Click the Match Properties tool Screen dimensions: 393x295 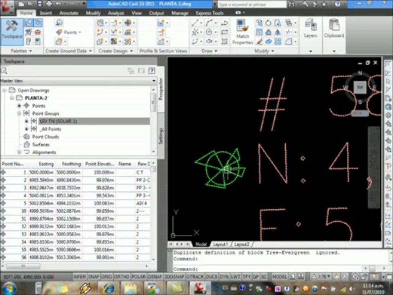(242, 32)
